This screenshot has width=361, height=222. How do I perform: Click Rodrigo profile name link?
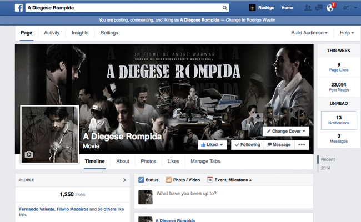pos(266,8)
